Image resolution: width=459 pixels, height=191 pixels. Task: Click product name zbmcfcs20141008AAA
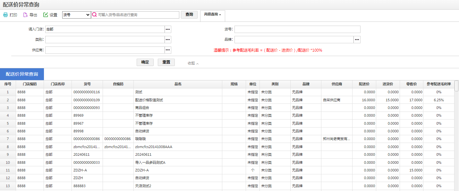pos(154,147)
